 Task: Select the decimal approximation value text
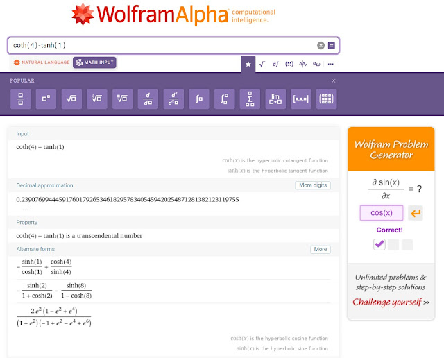click(x=128, y=200)
